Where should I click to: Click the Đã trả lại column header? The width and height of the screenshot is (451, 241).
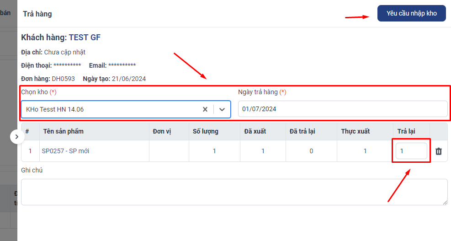[302, 131]
